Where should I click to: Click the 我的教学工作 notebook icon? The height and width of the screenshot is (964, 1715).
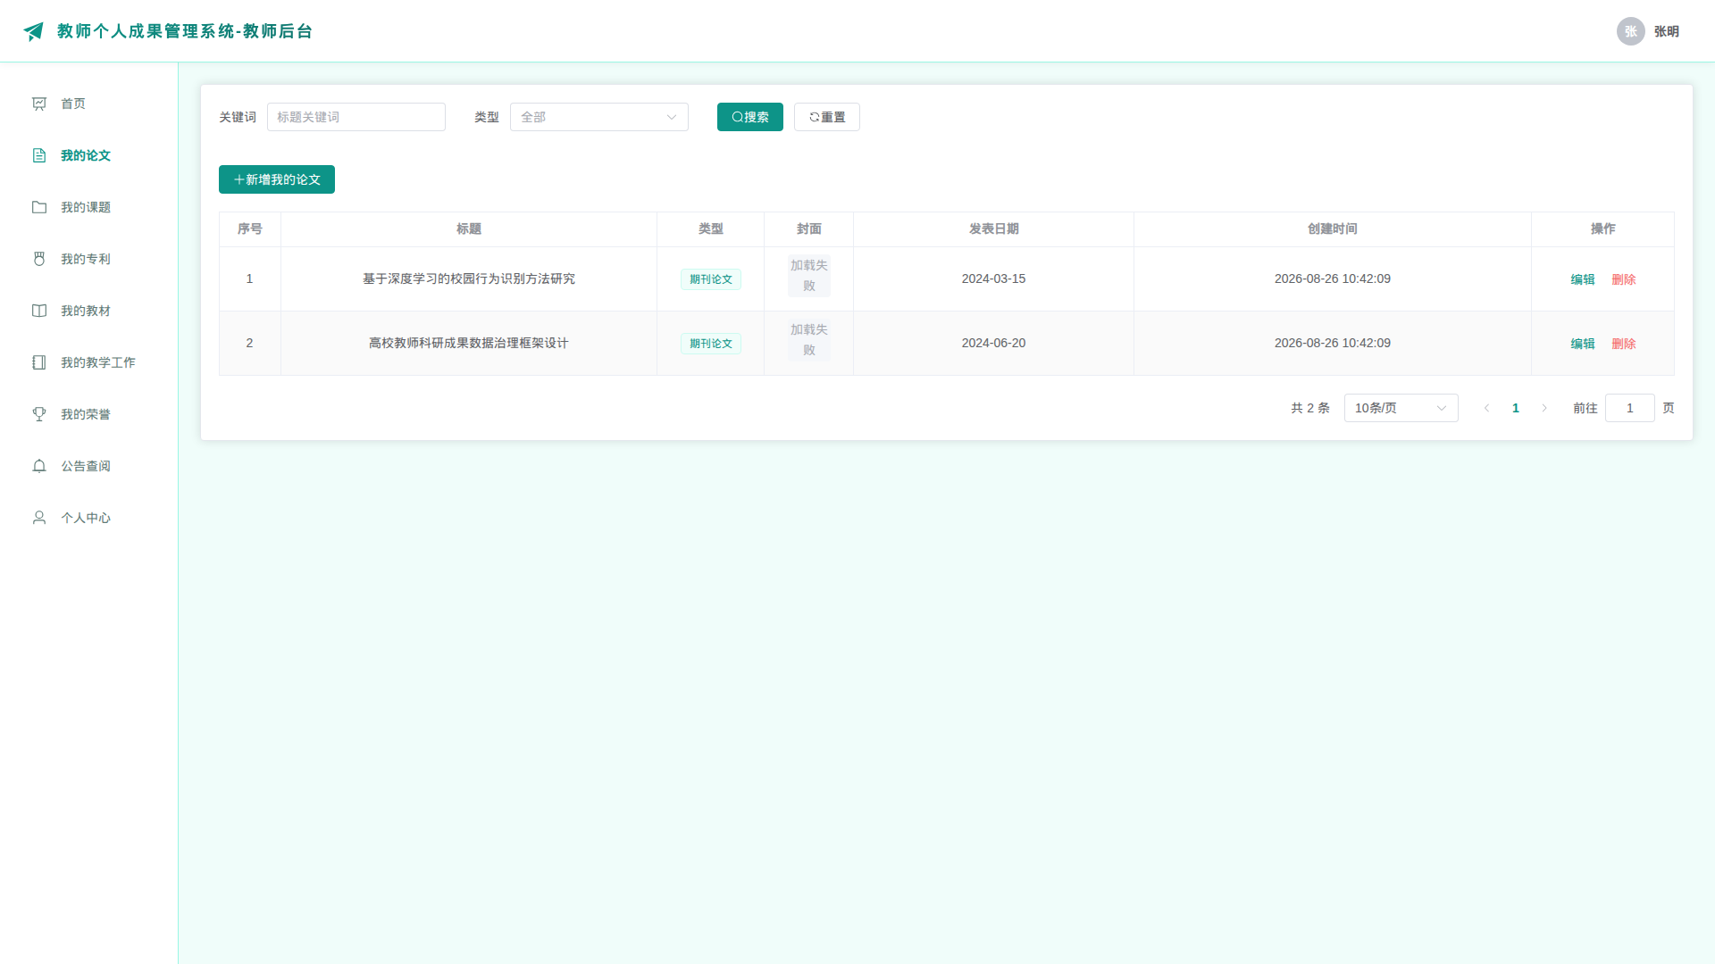(x=39, y=362)
